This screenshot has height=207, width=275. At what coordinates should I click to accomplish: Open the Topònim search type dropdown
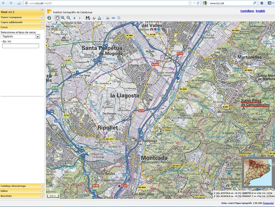[38, 37]
